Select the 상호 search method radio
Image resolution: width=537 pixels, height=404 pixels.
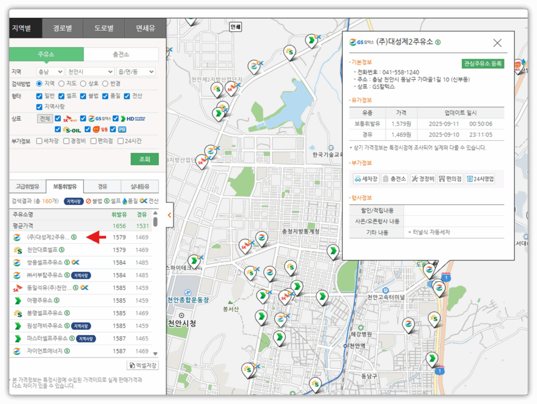pos(83,83)
